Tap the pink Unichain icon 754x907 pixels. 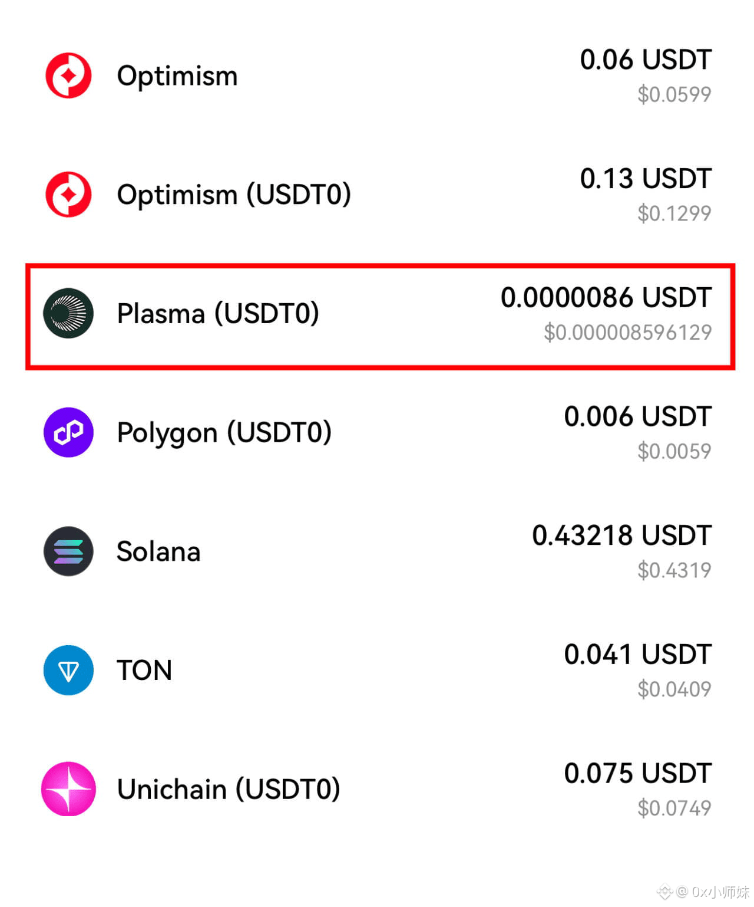(68, 789)
